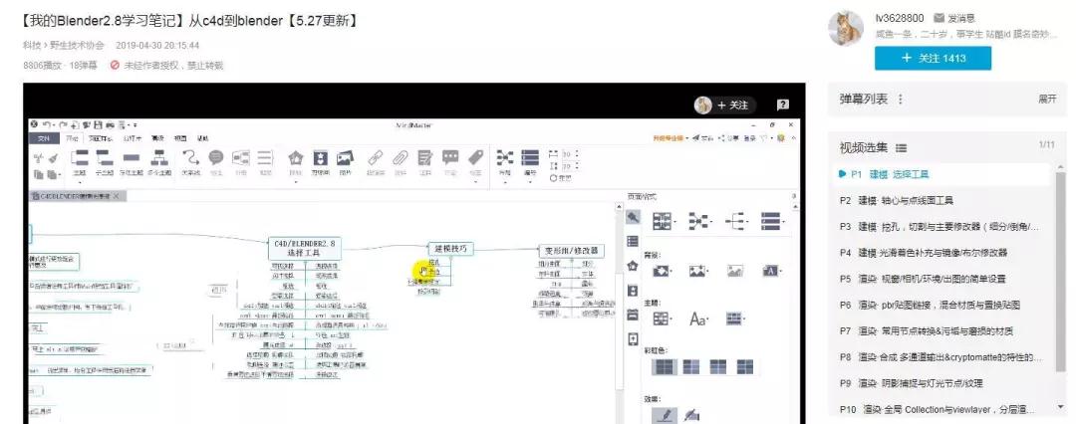Select P8 渲染·合成 多通道输出
Viewport: 1076px width, 424px height.
point(940,356)
